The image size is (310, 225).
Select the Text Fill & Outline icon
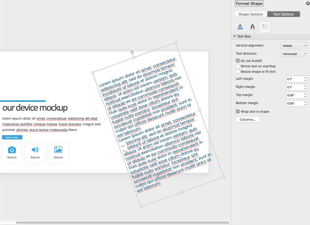pyautogui.click(x=240, y=26)
